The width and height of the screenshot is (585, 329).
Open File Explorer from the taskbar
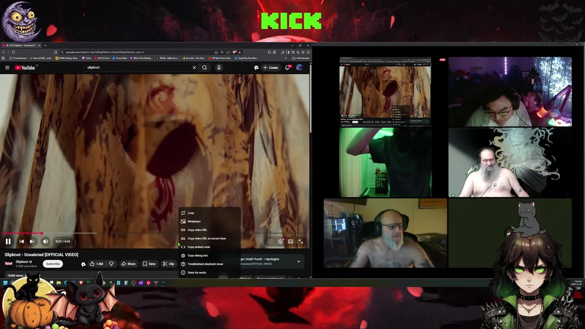click(x=58, y=283)
